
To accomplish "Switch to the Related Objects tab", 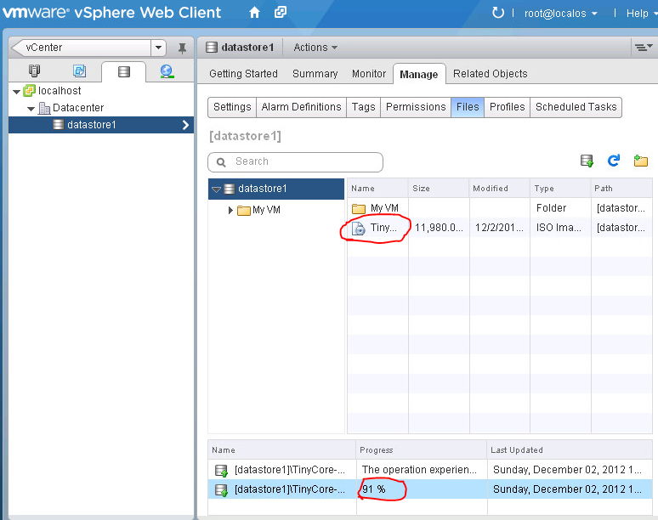I will pos(490,74).
